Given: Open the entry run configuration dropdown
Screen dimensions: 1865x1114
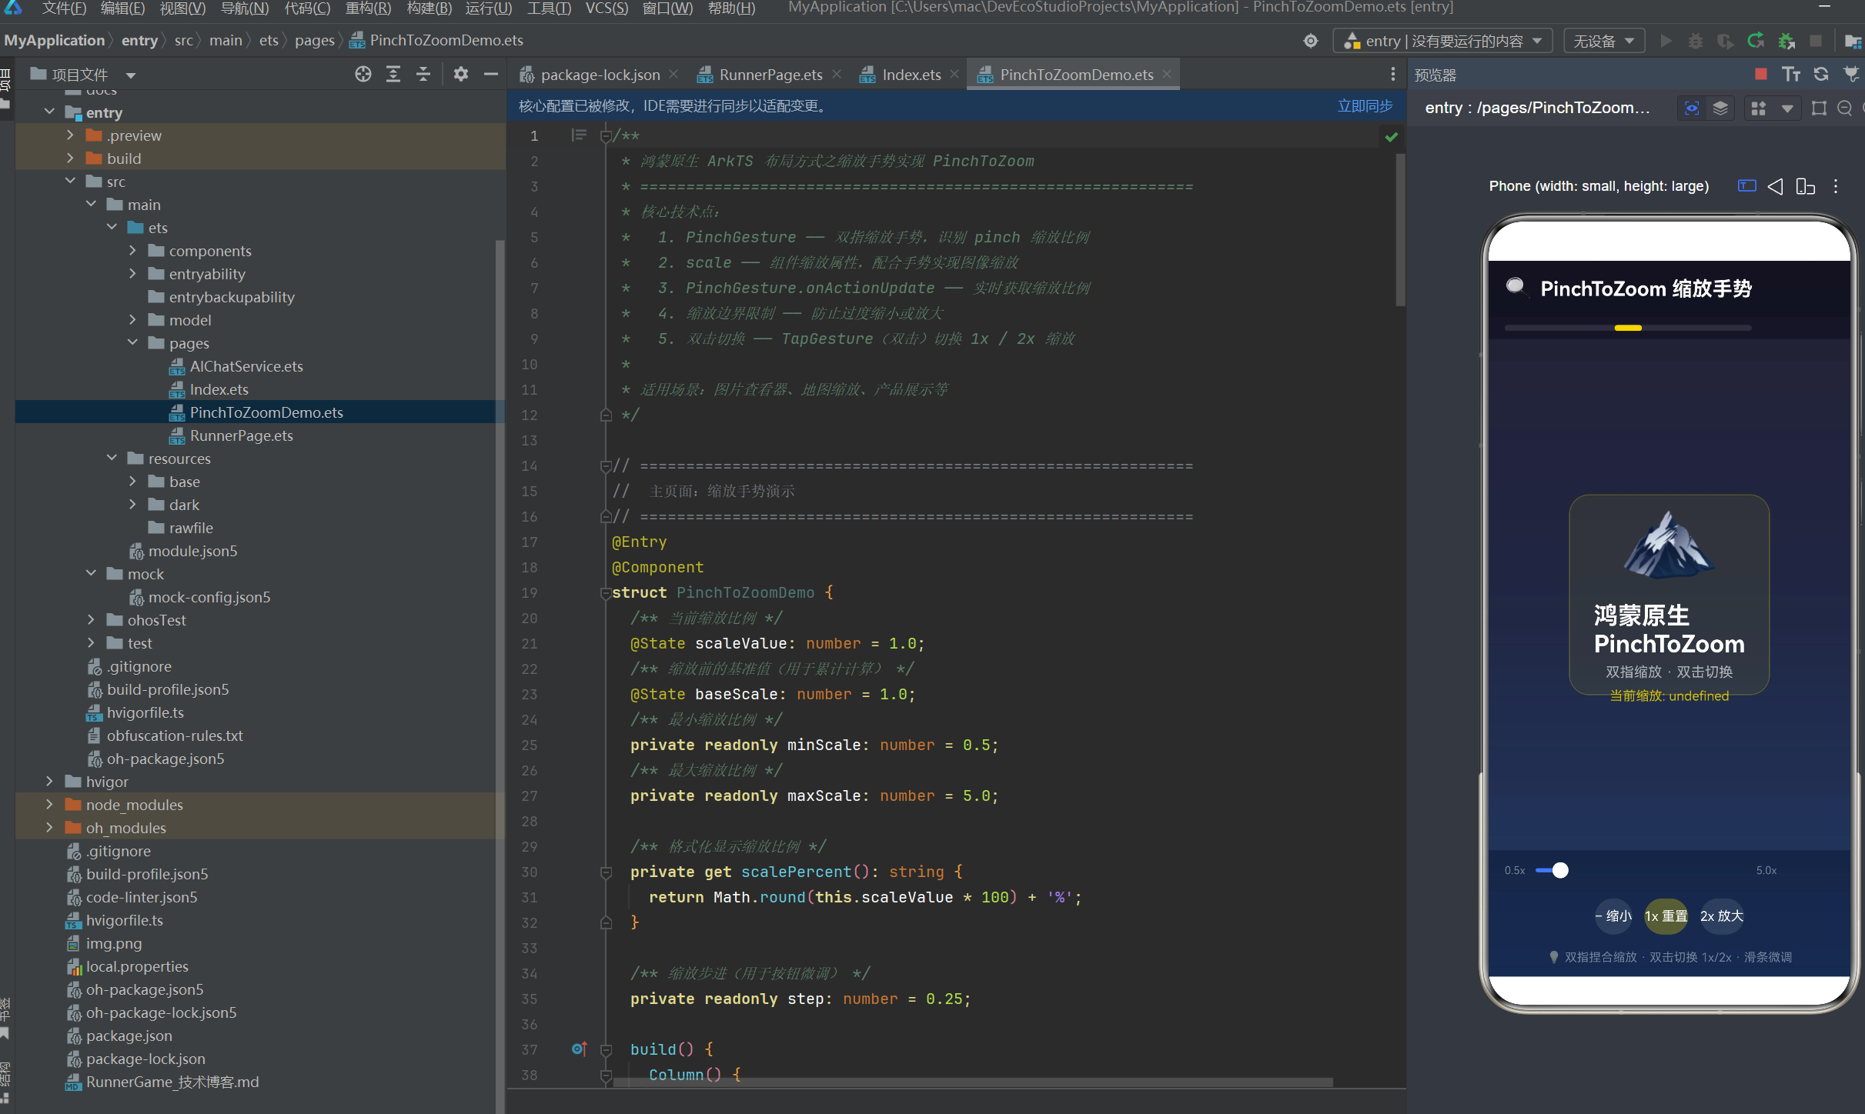Looking at the screenshot, I should (1442, 41).
